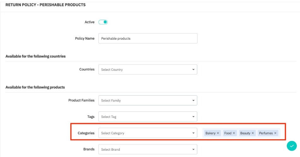Image resolution: width=300 pixels, height=157 pixels.
Task: Remove the Bakery category chip
Action: [x=218, y=133]
